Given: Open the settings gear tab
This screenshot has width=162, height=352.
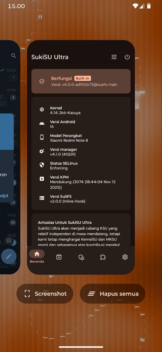Looking at the screenshot, I should pyautogui.click(x=125, y=257).
